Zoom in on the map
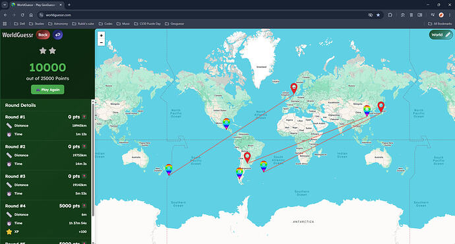455x244 pixels. [x=102, y=36]
